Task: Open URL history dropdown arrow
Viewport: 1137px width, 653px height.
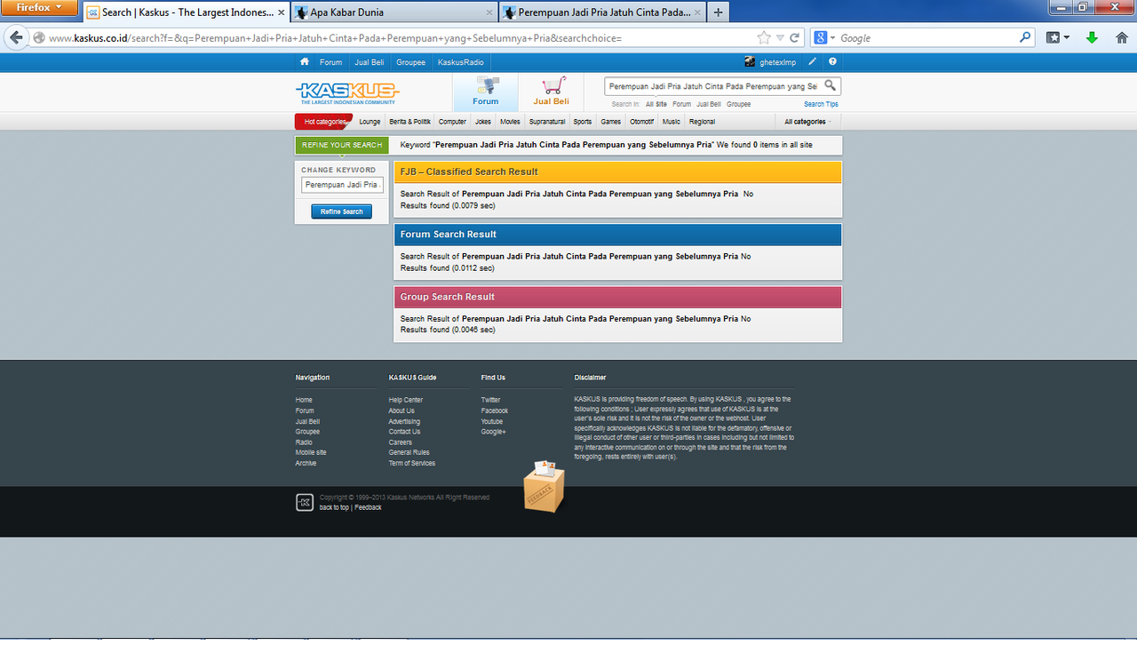Action: 780,38
